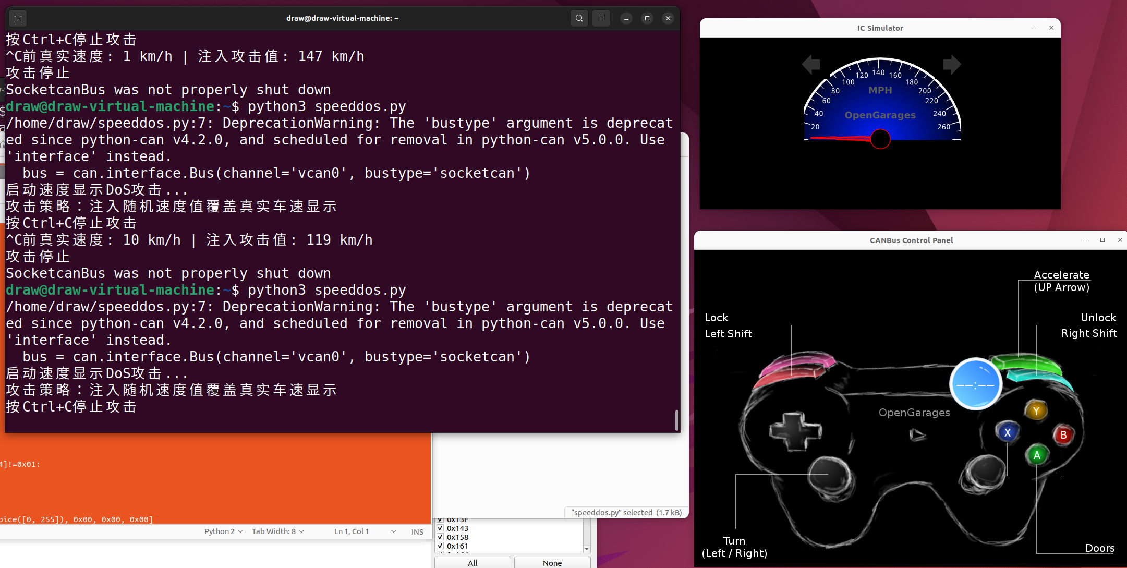This screenshot has width=1127, height=568.
Task: Open new terminal tab icon
Action: [x=18, y=18]
